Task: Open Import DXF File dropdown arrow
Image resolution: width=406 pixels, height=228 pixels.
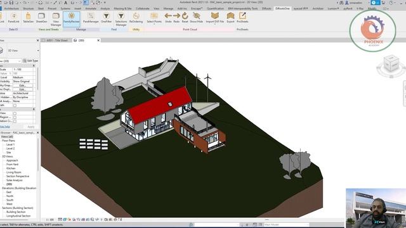Action: pos(214,24)
